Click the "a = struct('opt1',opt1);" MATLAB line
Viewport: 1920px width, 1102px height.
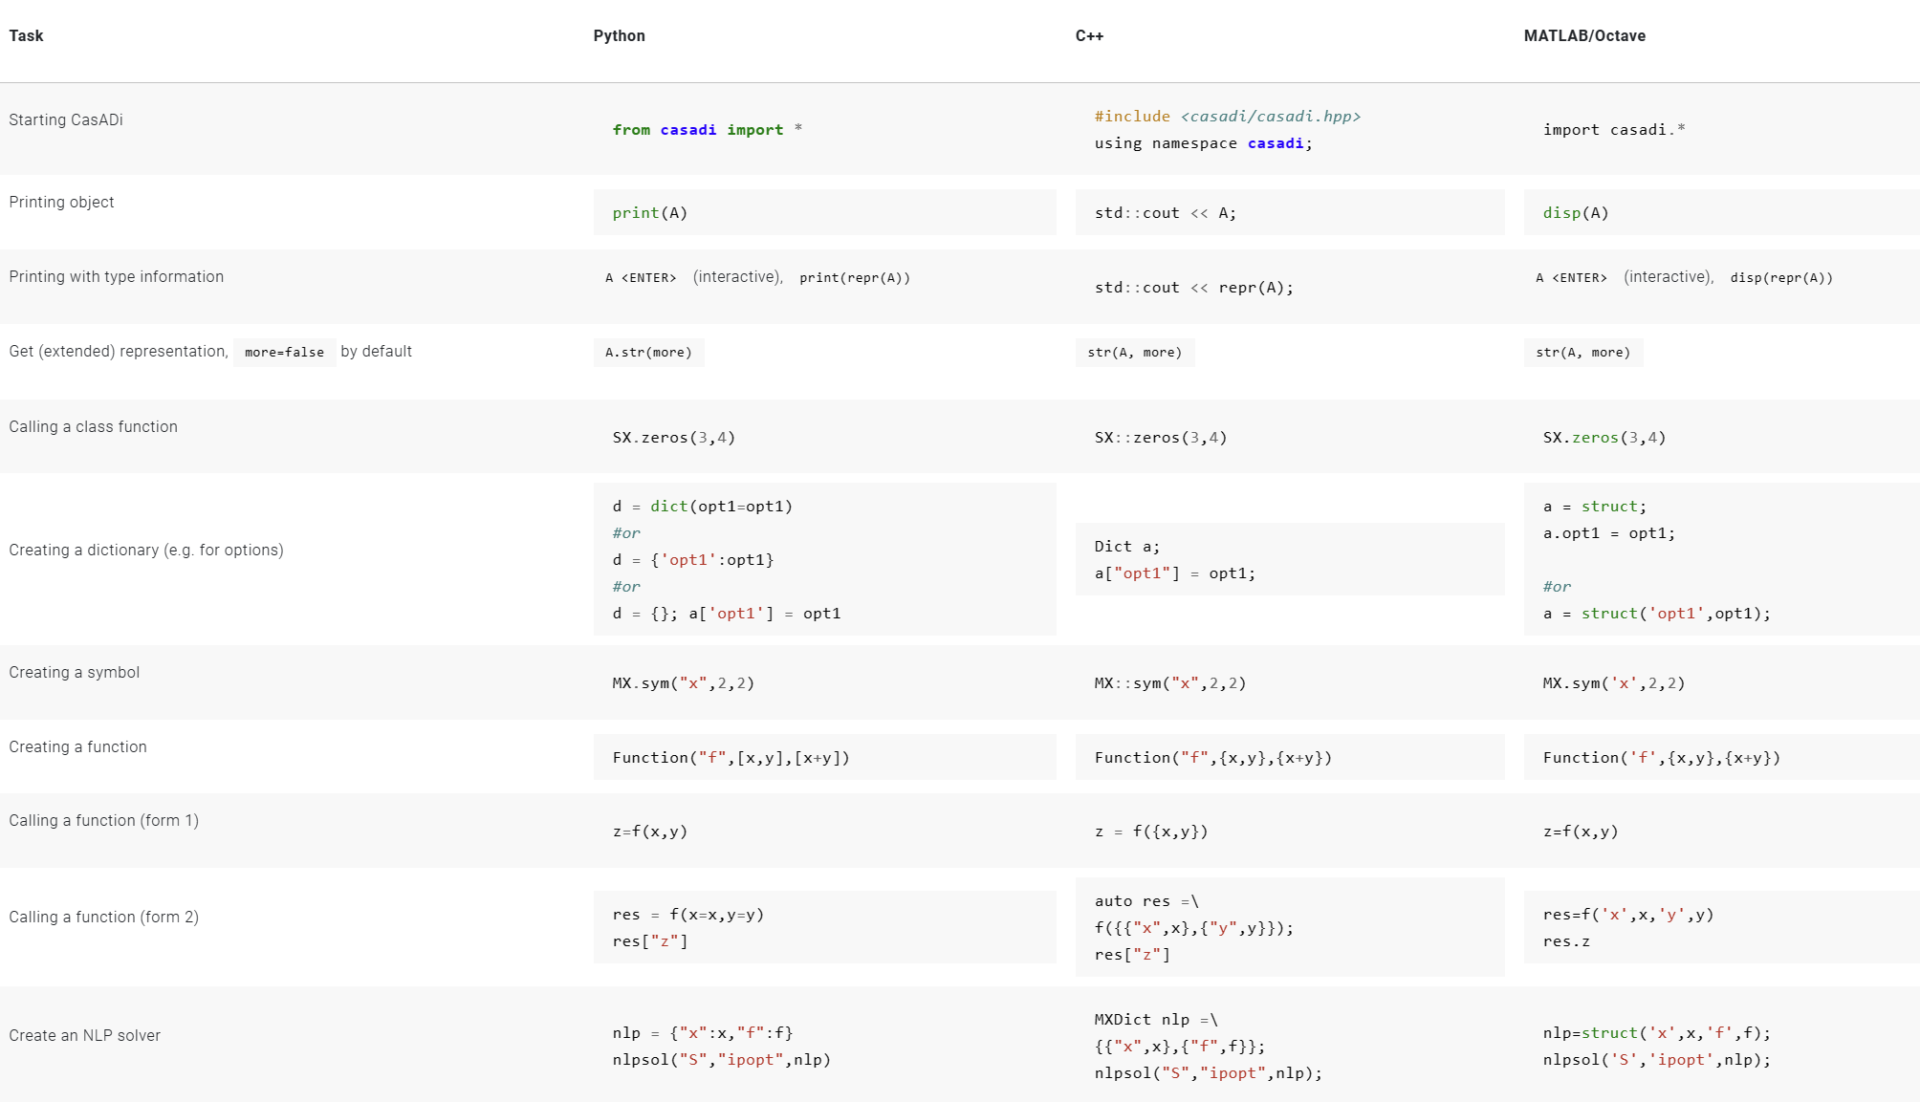click(1656, 614)
